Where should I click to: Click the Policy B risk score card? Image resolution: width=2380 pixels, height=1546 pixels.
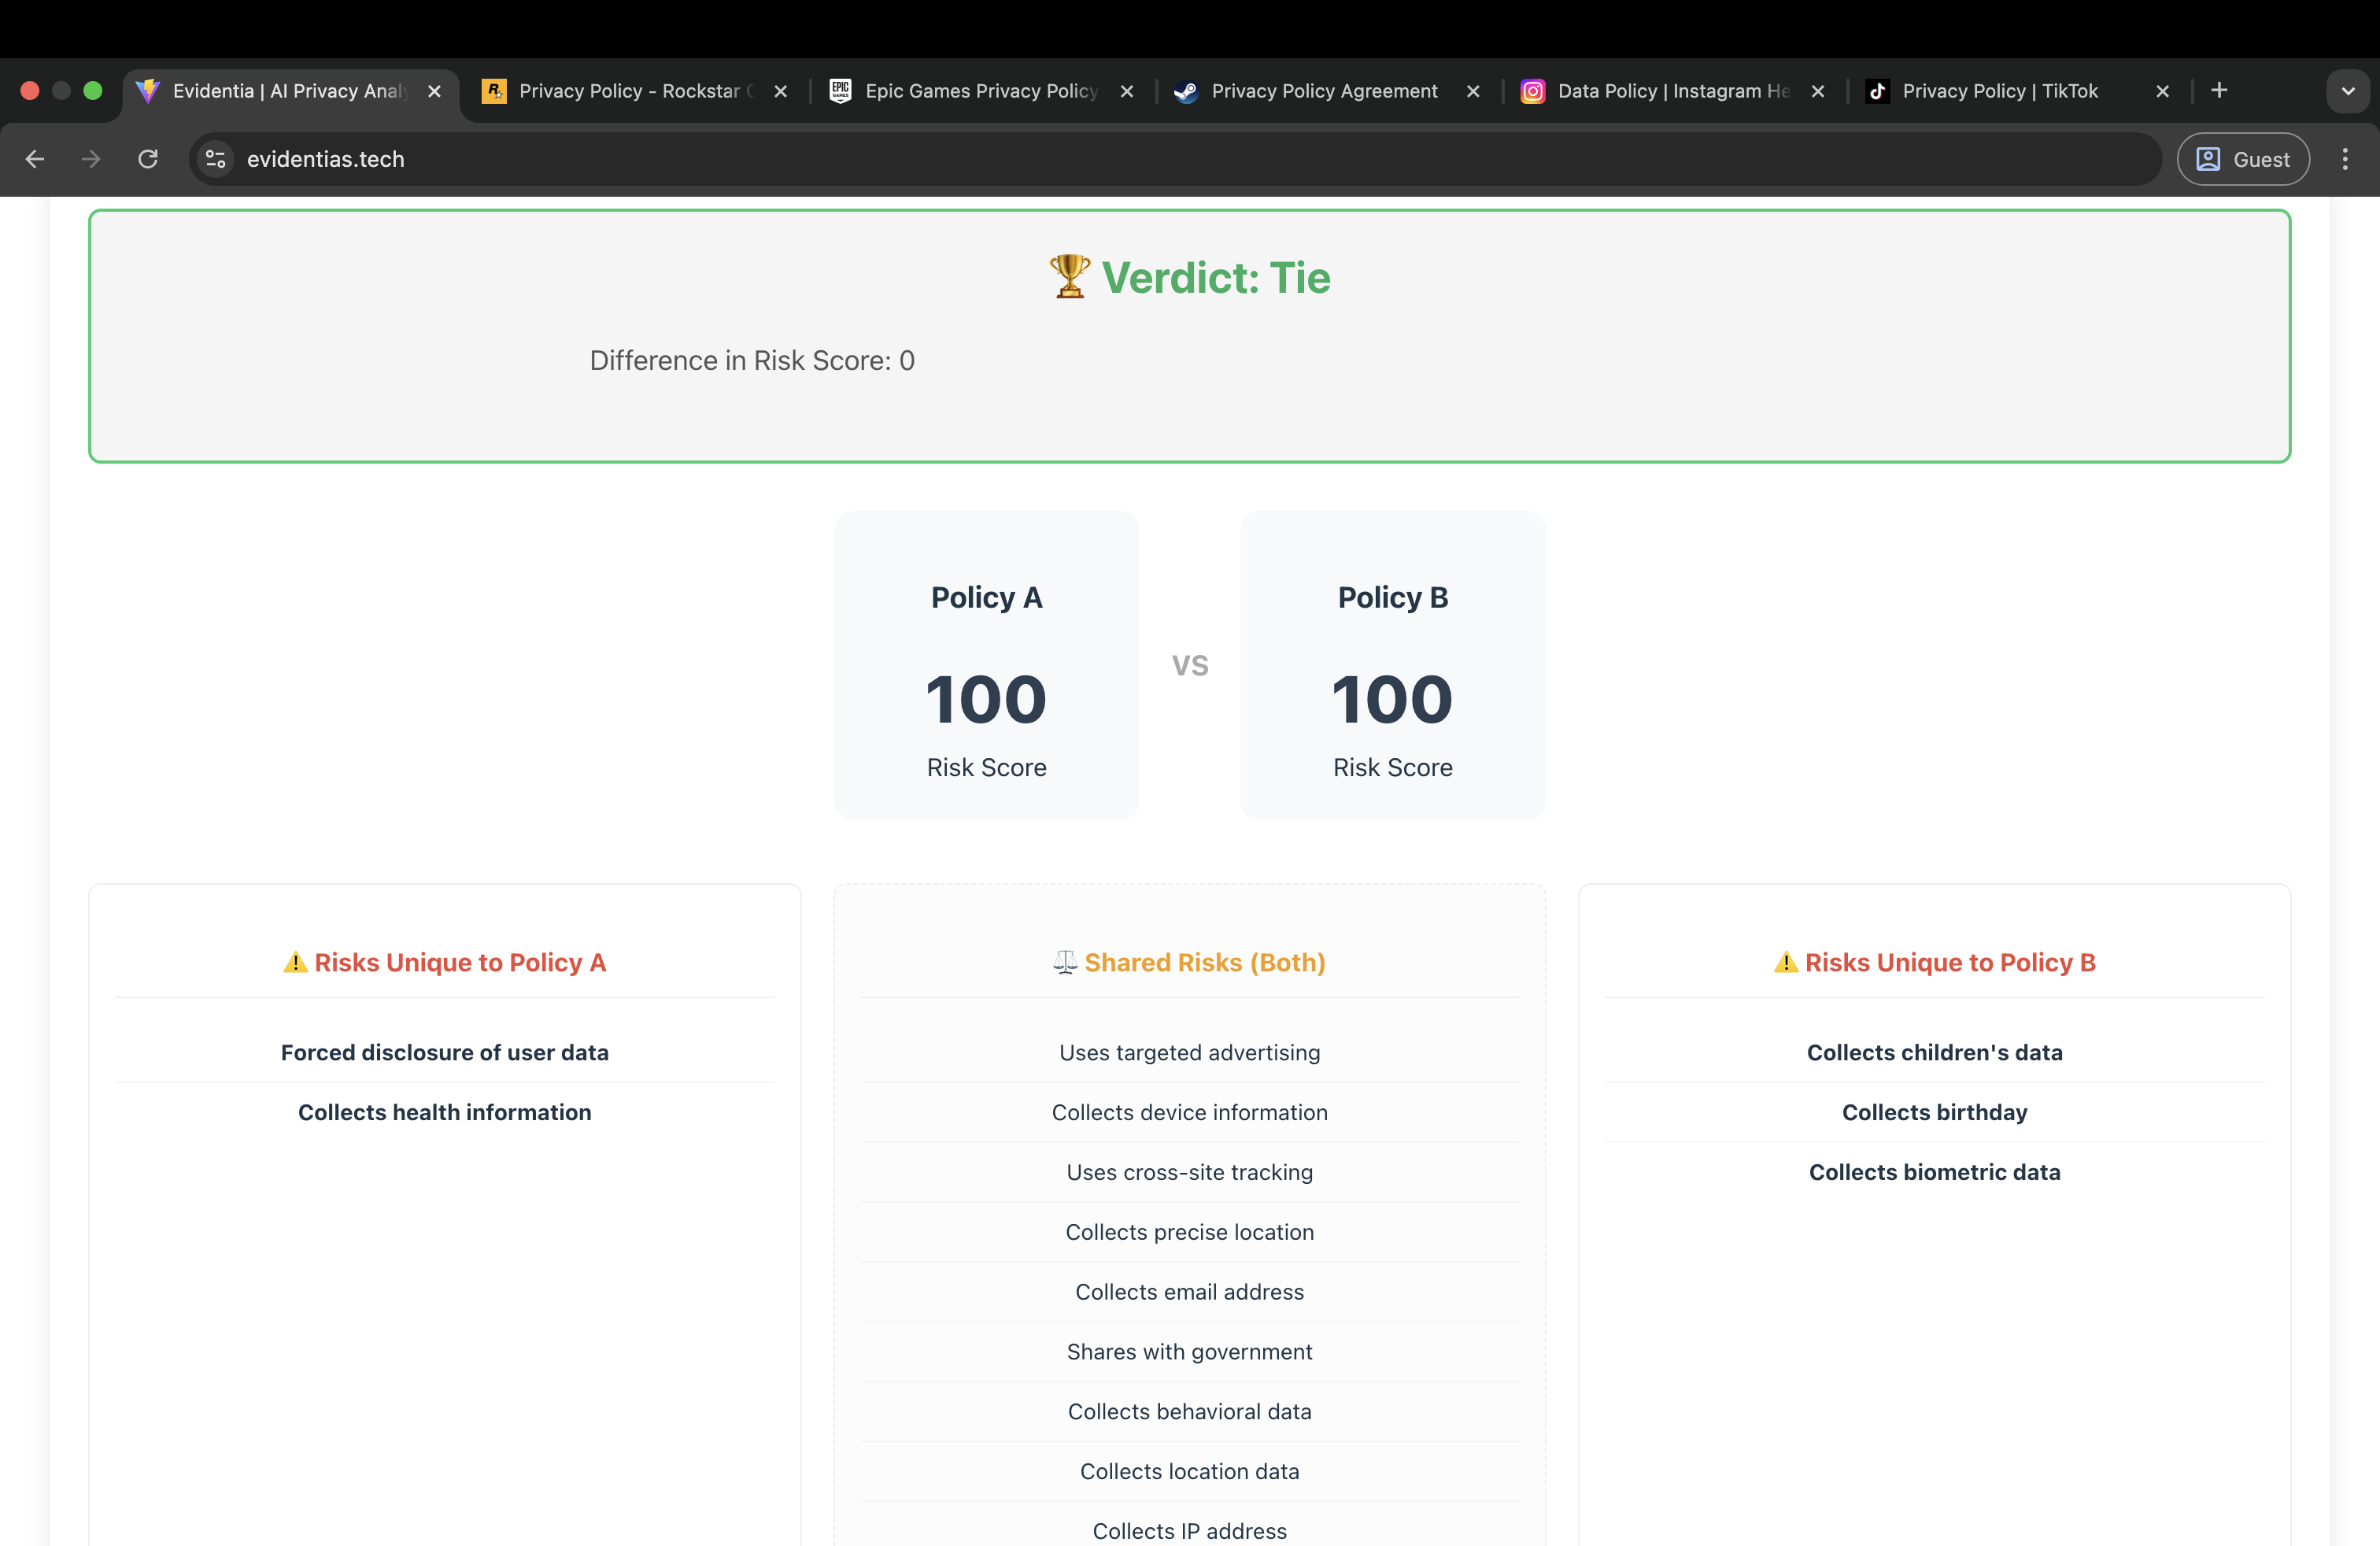[1392, 665]
